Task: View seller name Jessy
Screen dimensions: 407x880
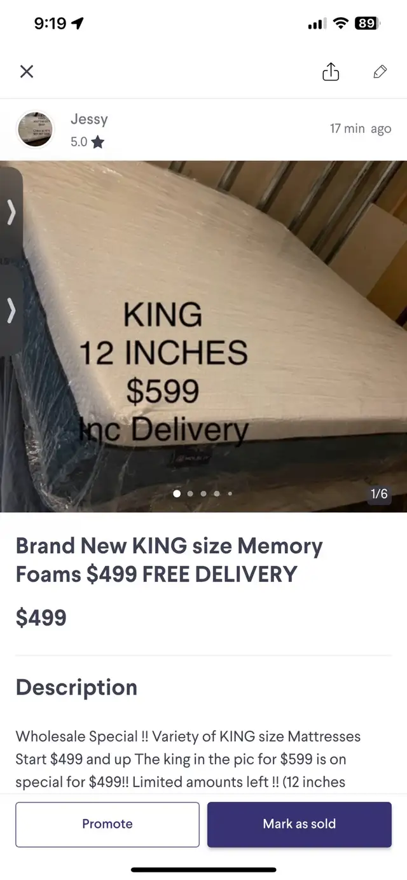Action: click(x=89, y=119)
